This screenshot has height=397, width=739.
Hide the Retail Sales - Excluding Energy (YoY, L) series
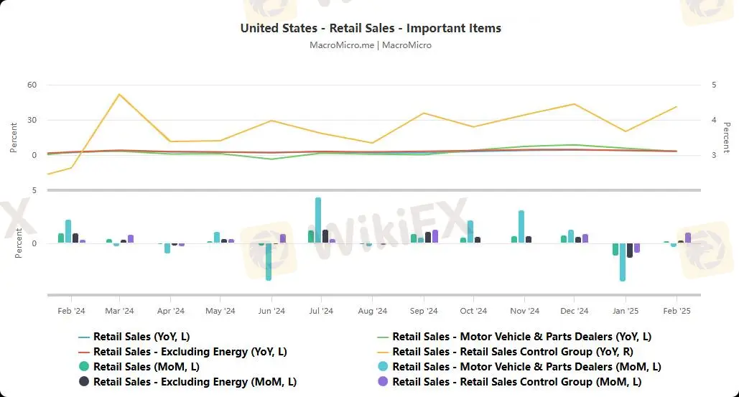point(190,352)
